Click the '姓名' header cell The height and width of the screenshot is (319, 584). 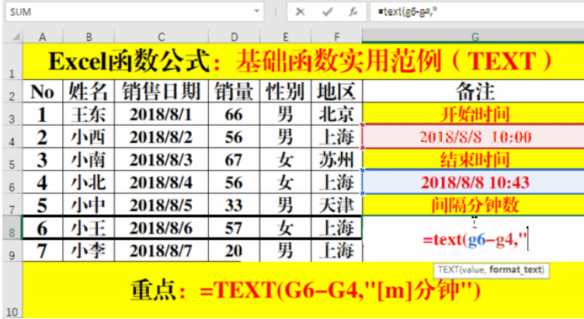pos(89,91)
